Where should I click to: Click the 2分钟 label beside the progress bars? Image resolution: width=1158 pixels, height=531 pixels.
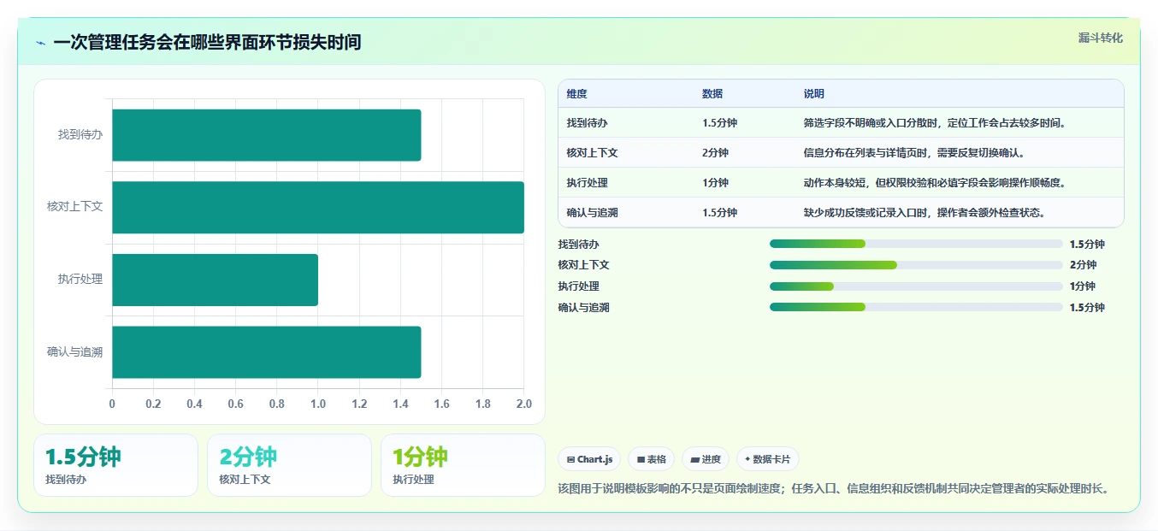pos(1083,265)
